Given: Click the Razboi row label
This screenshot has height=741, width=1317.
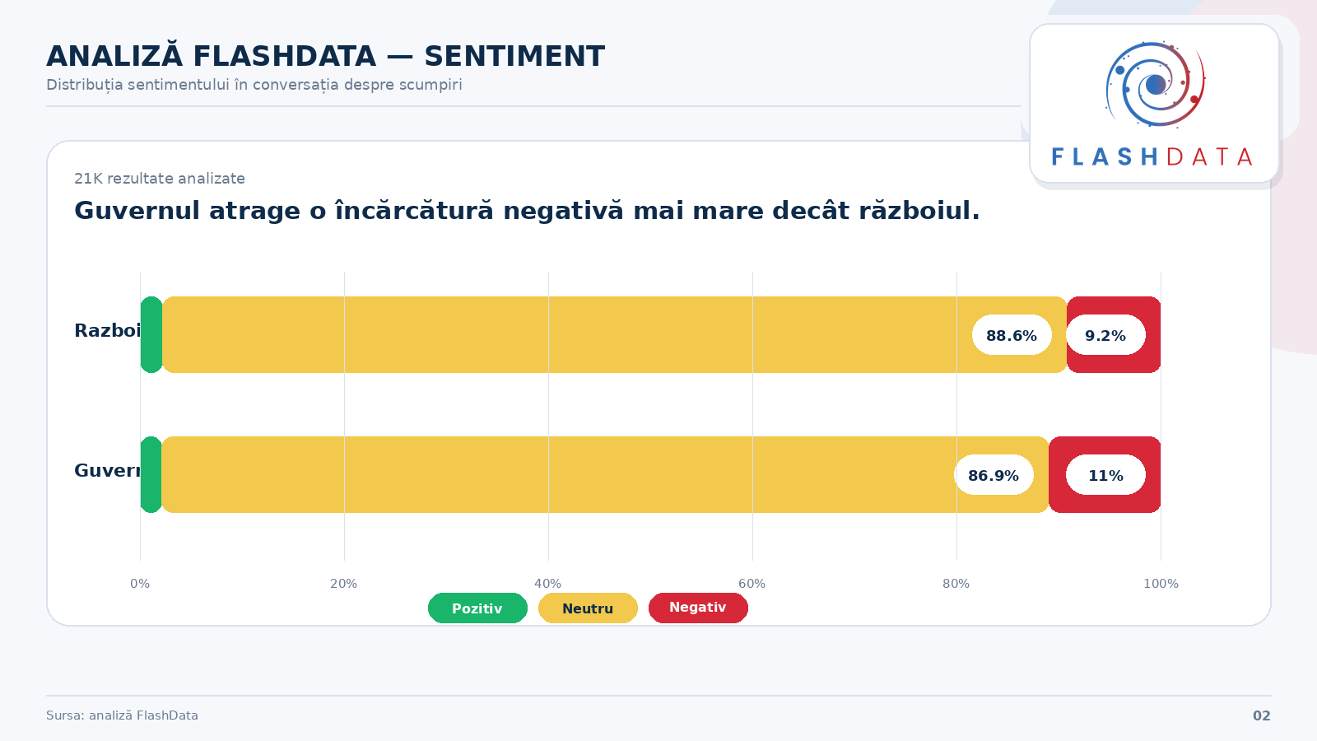Looking at the screenshot, I should point(107,331).
